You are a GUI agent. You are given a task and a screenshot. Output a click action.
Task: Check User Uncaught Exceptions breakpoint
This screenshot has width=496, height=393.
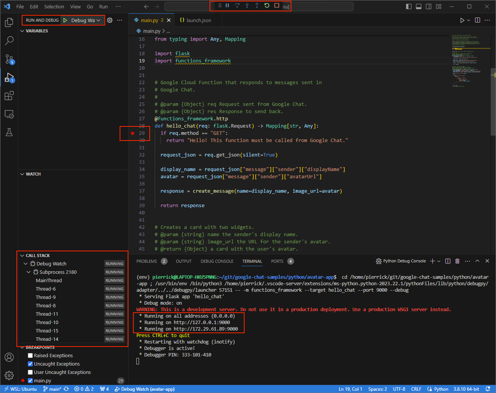[30, 372]
